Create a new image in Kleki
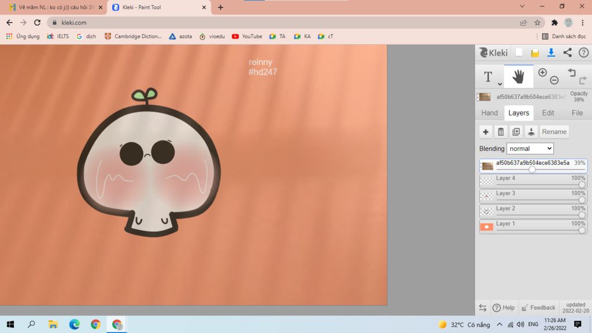This screenshot has width=592, height=333. click(519, 53)
